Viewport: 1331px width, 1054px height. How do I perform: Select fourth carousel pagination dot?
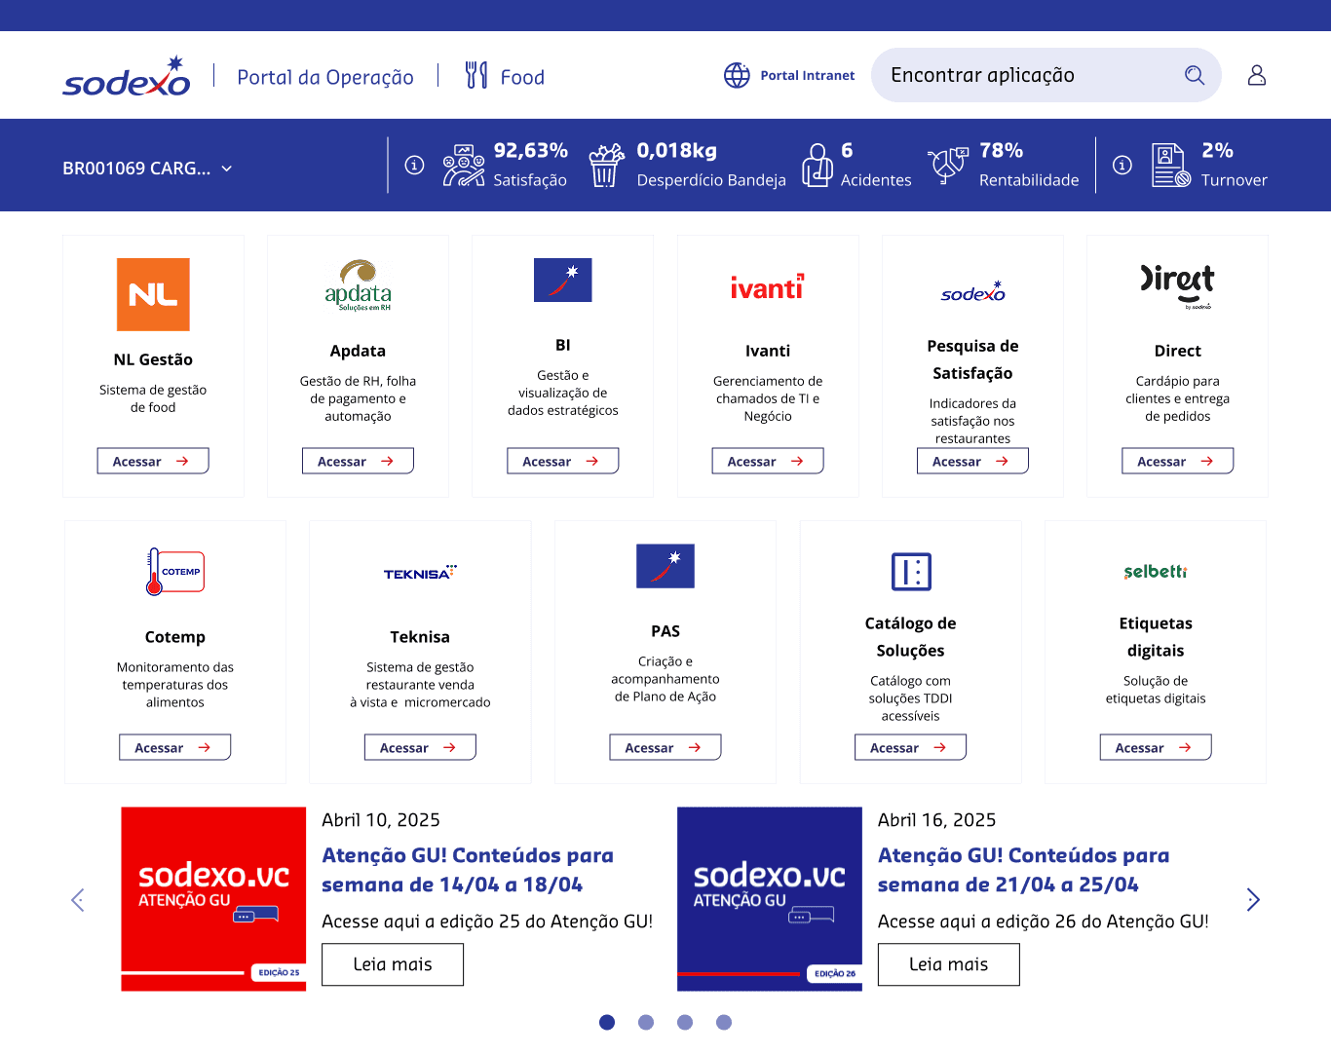tap(724, 1022)
